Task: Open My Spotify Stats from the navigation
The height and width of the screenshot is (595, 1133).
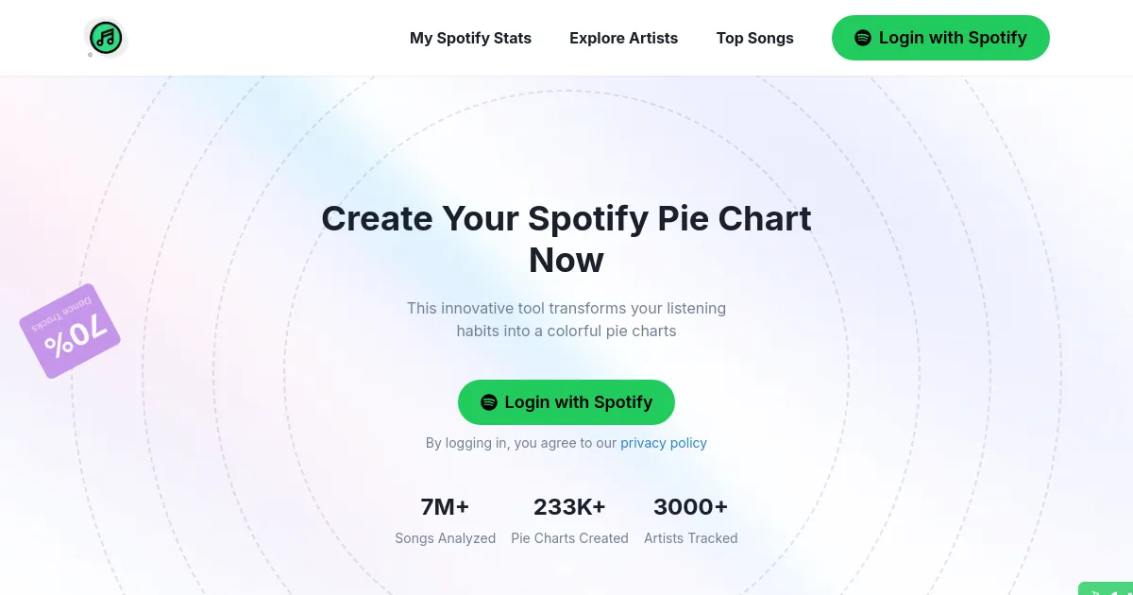Action: coord(470,38)
